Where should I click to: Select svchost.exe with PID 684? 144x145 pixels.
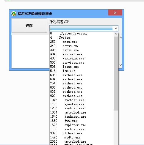pyautogui.click(x=82, y=79)
